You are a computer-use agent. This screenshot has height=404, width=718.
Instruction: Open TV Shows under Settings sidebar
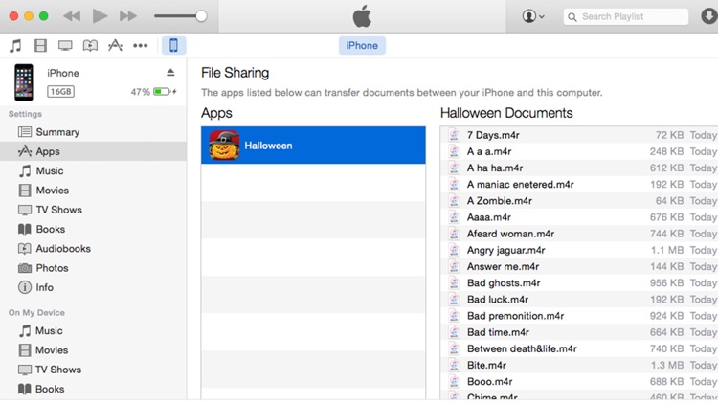(x=93, y=210)
